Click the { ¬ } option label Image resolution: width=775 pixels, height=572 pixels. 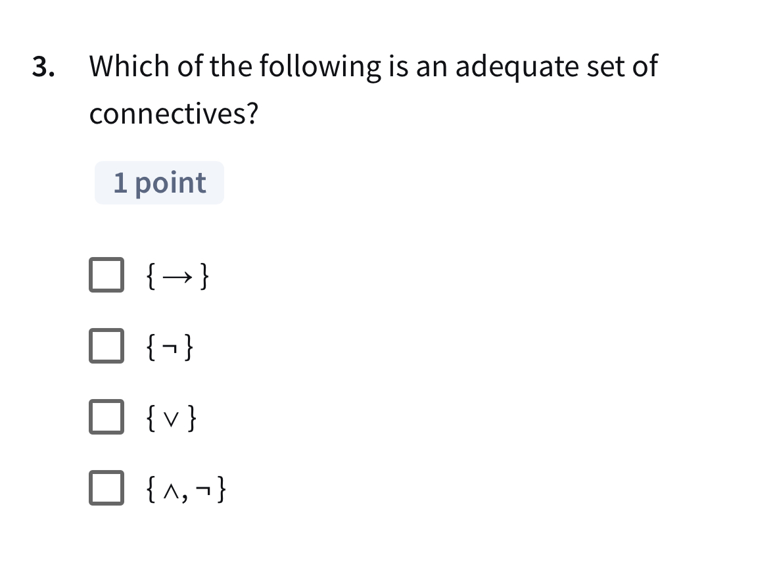coord(170,347)
